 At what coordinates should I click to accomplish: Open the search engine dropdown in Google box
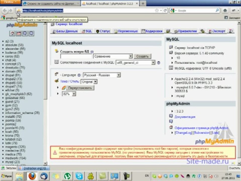click(x=174, y=11)
